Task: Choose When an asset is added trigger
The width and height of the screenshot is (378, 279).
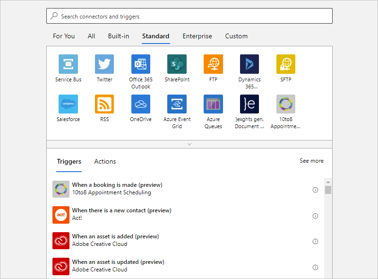Action: click(185, 241)
